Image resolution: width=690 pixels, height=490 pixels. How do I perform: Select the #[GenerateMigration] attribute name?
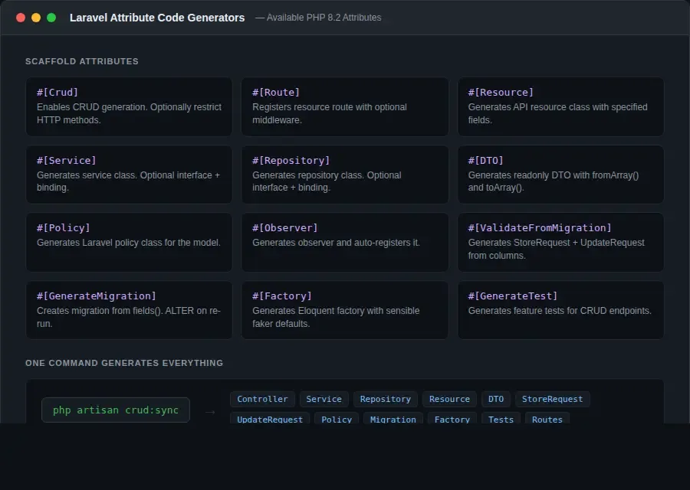(x=97, y=296)
